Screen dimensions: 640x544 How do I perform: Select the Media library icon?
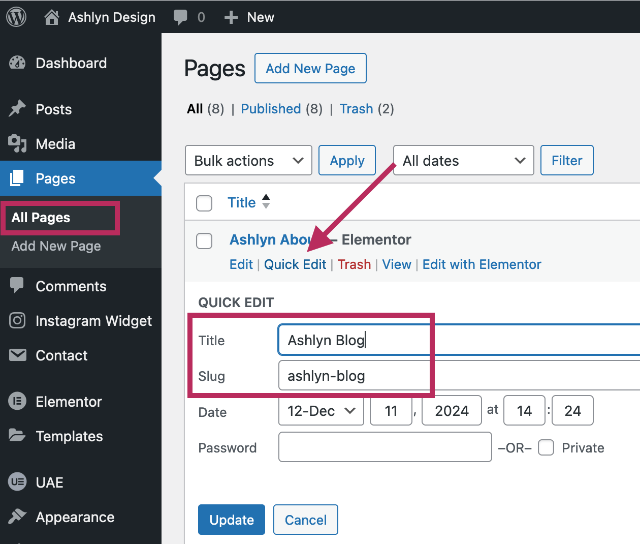pyautogui.click(x=17, y=144)
